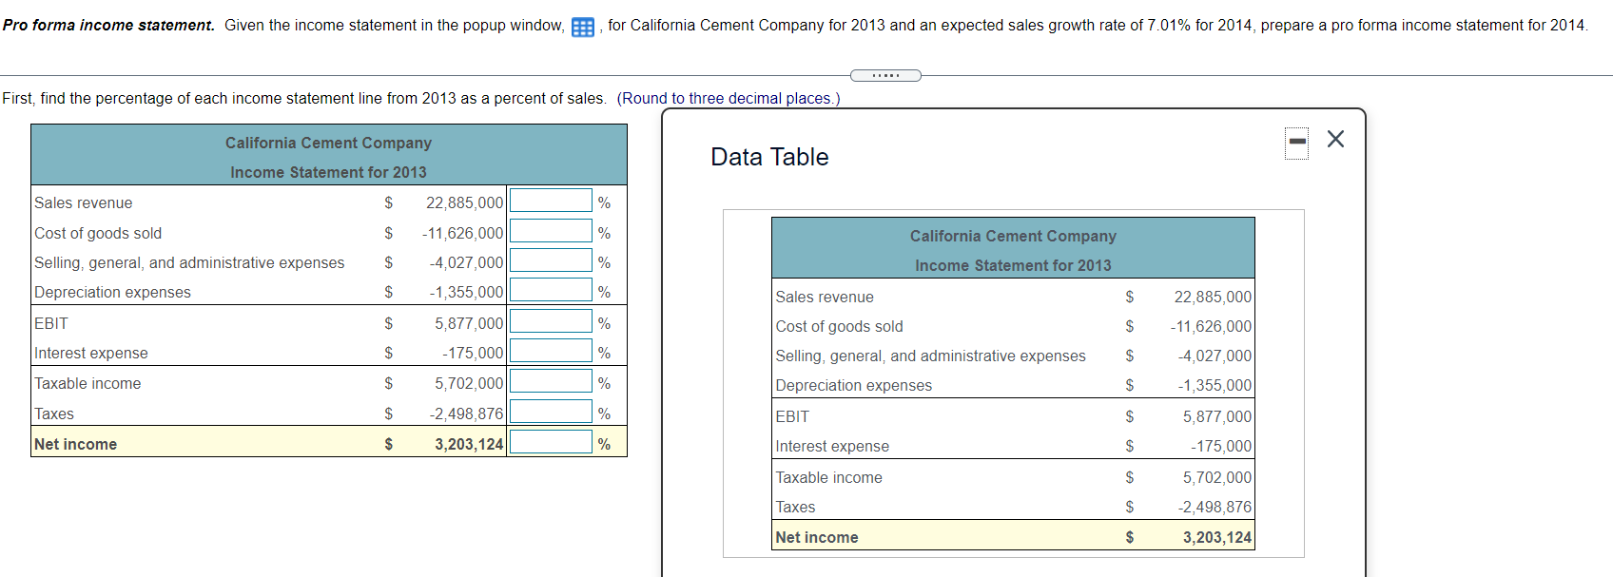Click Taxable income label in the left table
The height and width of the screenshot is (577, 1613).
(87, 383)
